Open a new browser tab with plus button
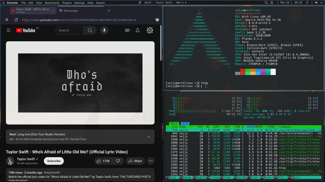This screenshot has height=182, width=325. [x=109, y=11]
